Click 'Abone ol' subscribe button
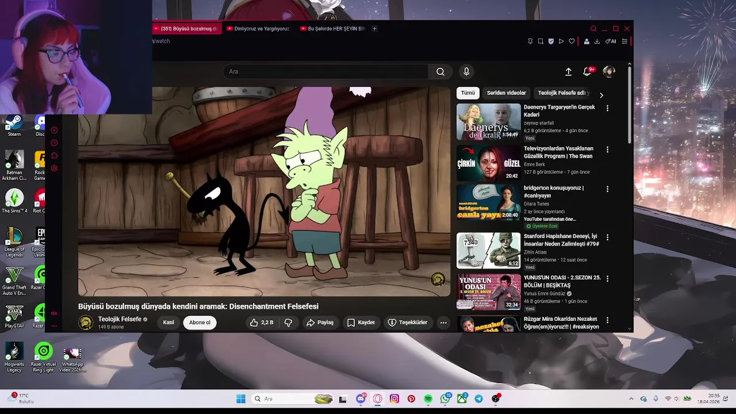Image resolution: width=736 pixels, height=414 pixels. 200,323
